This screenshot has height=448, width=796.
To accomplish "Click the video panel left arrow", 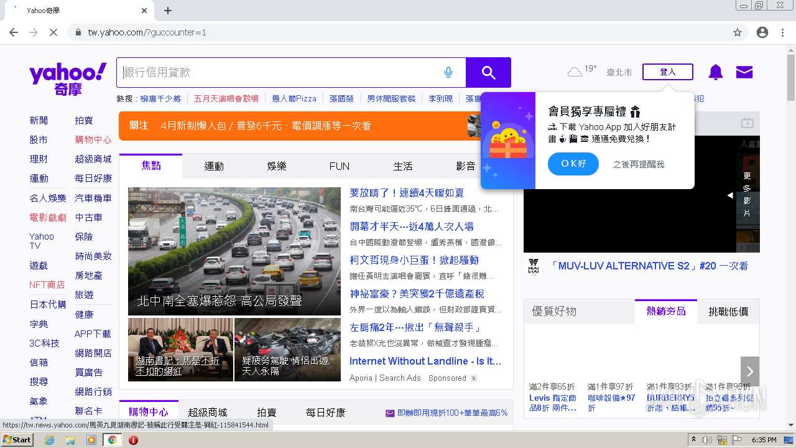I will (730, 195).
